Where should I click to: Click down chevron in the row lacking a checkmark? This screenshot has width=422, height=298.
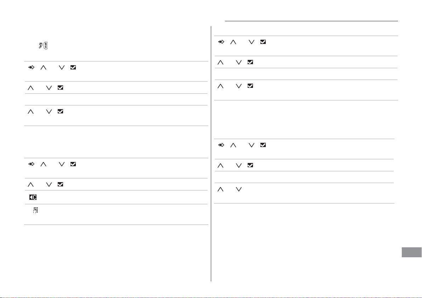click(x=239, y=190)
